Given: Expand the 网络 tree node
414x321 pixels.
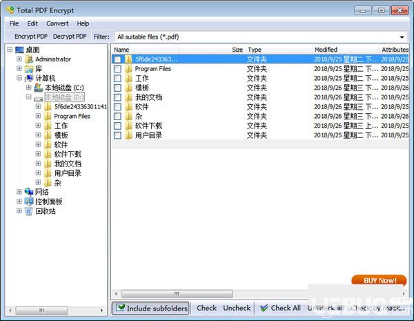Looking at the screenshot, I should 19,192.
